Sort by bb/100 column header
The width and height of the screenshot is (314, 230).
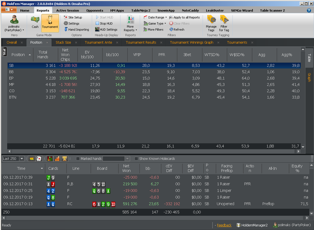coord(115,55)
